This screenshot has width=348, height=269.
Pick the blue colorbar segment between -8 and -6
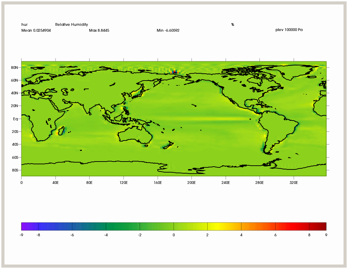55,226
